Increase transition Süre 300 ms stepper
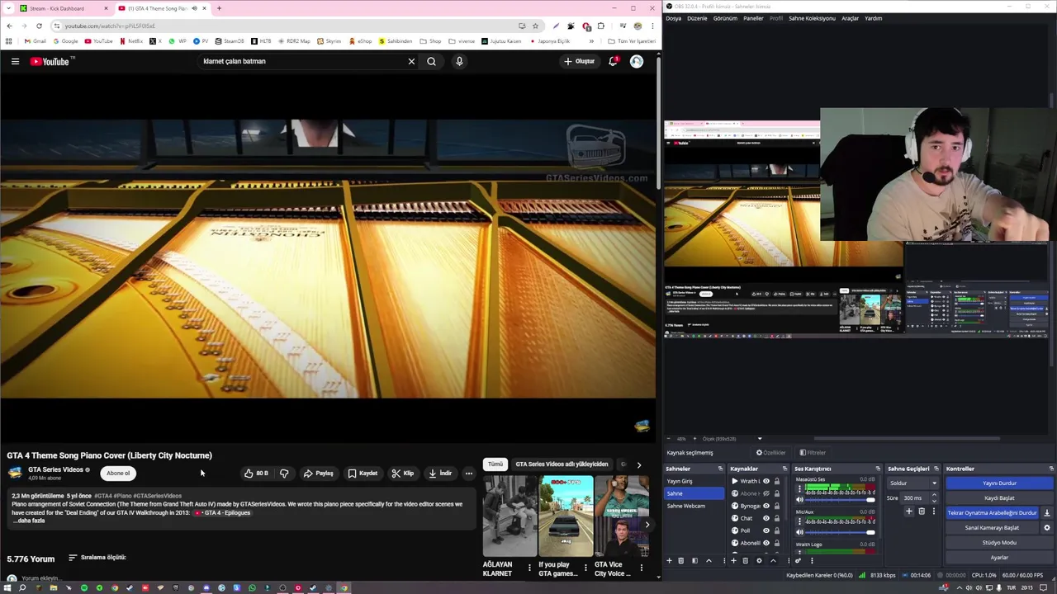The width and height of the screenshot is (1057, 594). [x=934, y=496]
